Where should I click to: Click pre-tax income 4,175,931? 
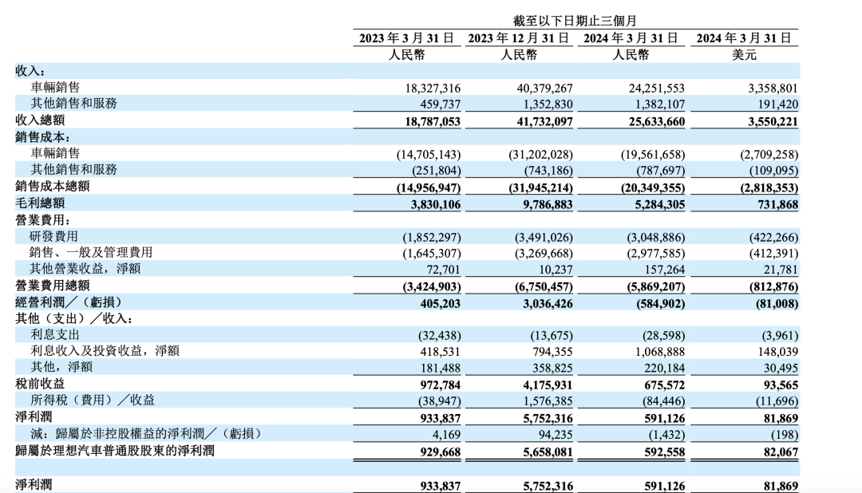(548, 385)
